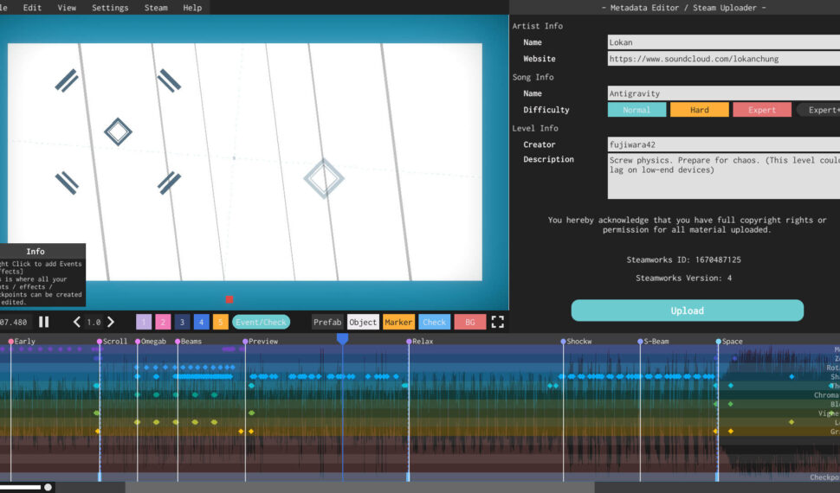Switch to layer 3 dark blue button

coord(182,322)
